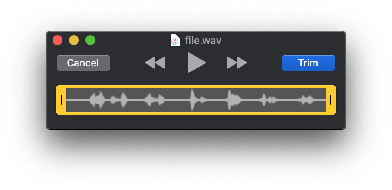Click the rewind double-arrow icon
Viewport: 392px width, 190px height.
tap(155, 63)
